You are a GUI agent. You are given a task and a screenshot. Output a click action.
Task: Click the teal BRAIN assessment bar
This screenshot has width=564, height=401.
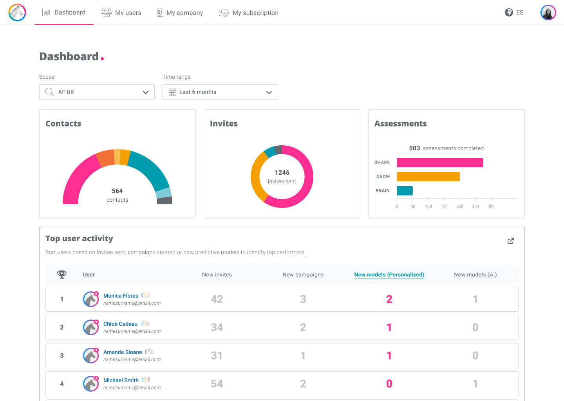(x=405, y=191)
